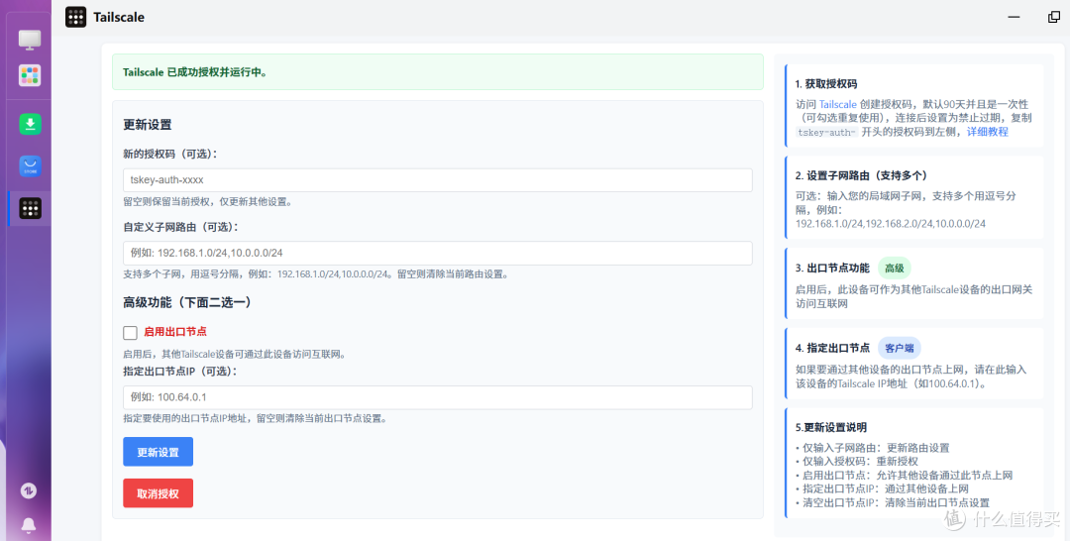The height and width of the screenshot is (541, 1070).
Task: Restore the Tailscale window size
Action: pos(1053,17)
